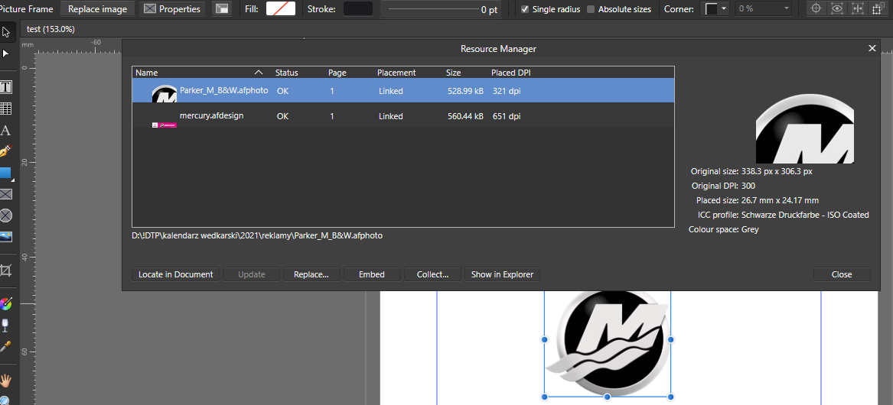The height and width of the screenshot is (405, 893).
Task: Click the Fill colour swatch
Action: (281, 9)
